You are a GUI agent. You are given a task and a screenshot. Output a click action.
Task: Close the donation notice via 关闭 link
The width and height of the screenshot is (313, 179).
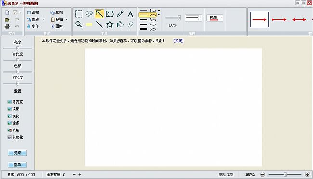coord(179,41)
